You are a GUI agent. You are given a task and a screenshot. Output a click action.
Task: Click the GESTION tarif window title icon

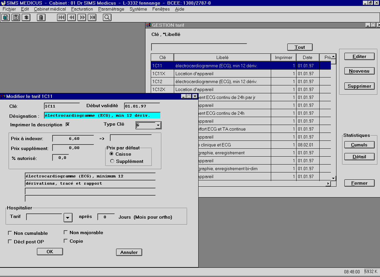coord(148,25)
